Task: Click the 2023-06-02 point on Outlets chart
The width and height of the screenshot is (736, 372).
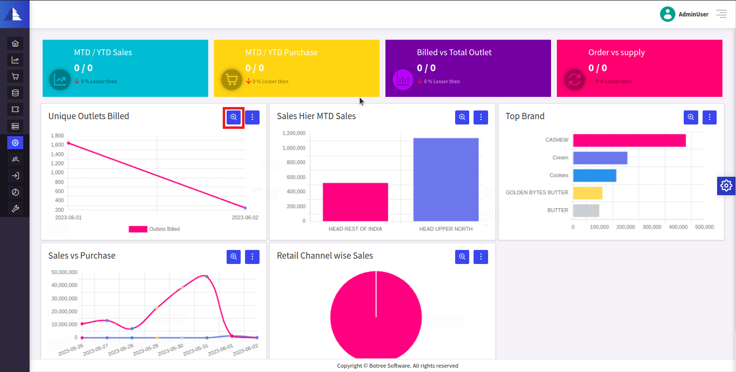Action: click(x=245, y=208)
